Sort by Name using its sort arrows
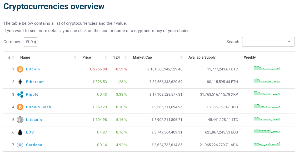Screen dimensions: 299x154 tap(75, 57)
